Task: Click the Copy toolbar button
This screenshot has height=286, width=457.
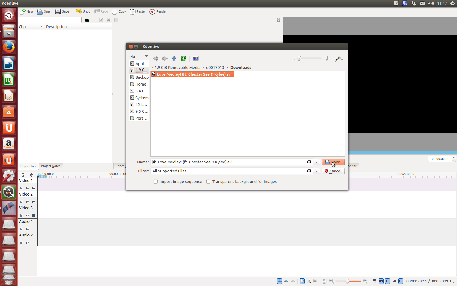Action: tap(119, 11)
